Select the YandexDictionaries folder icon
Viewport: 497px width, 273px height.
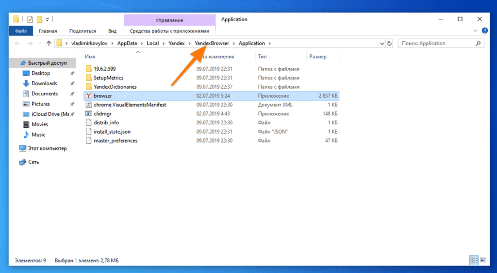point(89,87)
